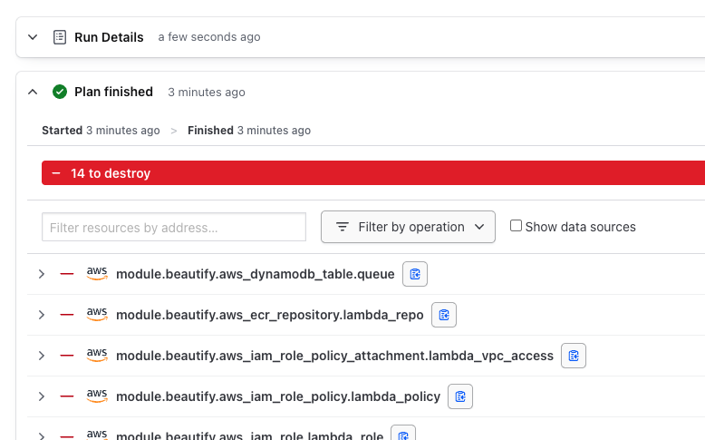Click the green Plan finished checkmark icon
This screenshot has height=440, width=705.
(60, 92)
